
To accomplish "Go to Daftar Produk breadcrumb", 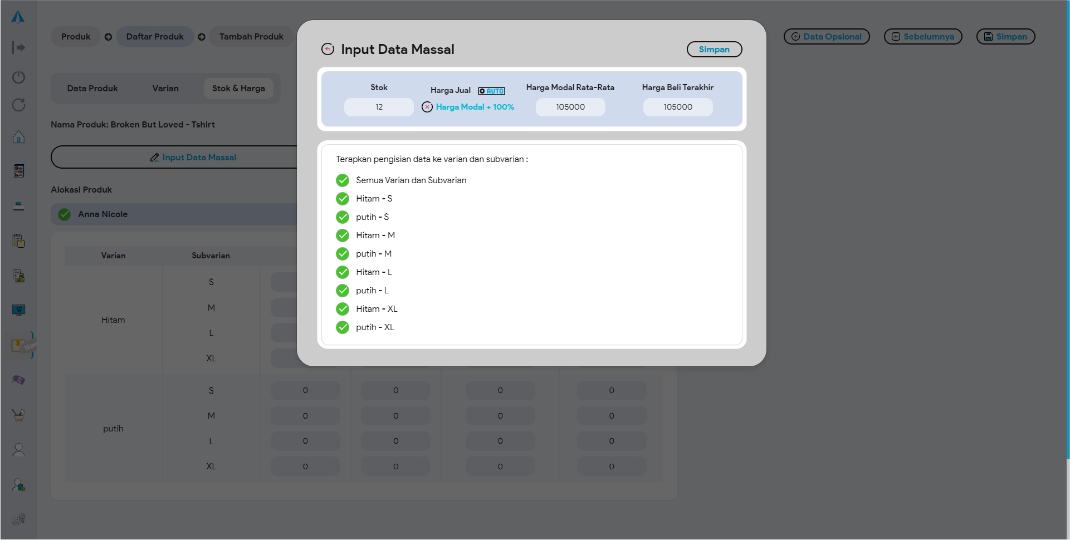I will [155, 37].
